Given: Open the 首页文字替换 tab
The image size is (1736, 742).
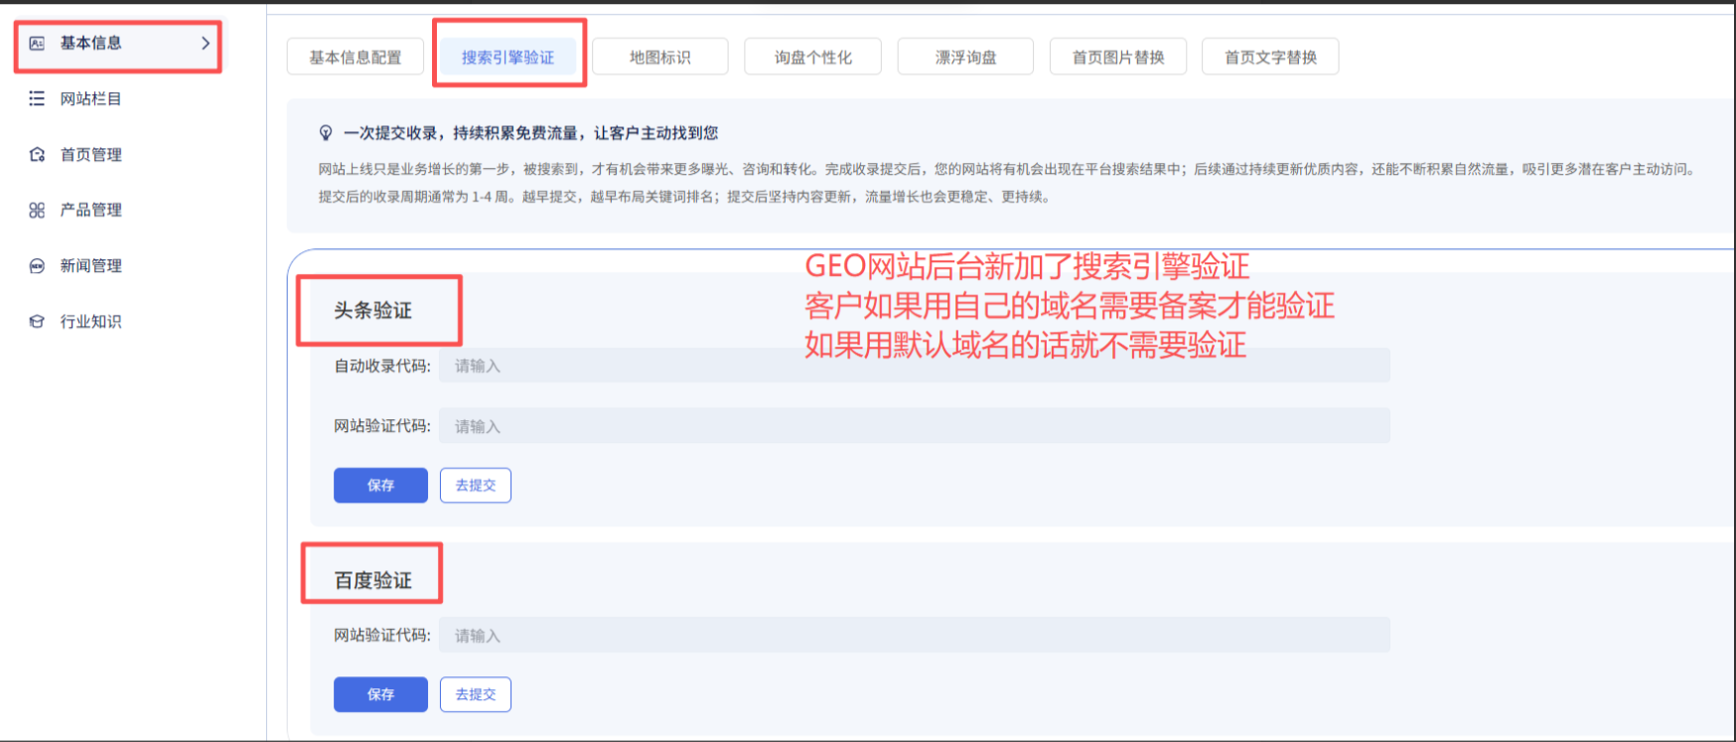Looking at the screenshot, I should [1270, 57].
